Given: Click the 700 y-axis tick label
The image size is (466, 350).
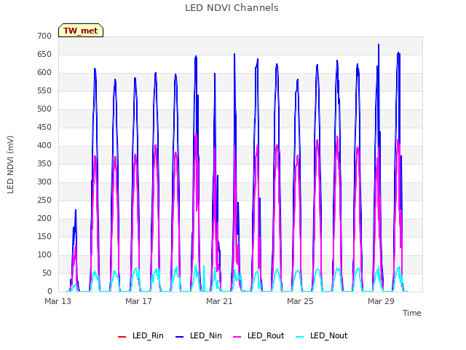Looking at the screenshot, I should click(44, 36).
